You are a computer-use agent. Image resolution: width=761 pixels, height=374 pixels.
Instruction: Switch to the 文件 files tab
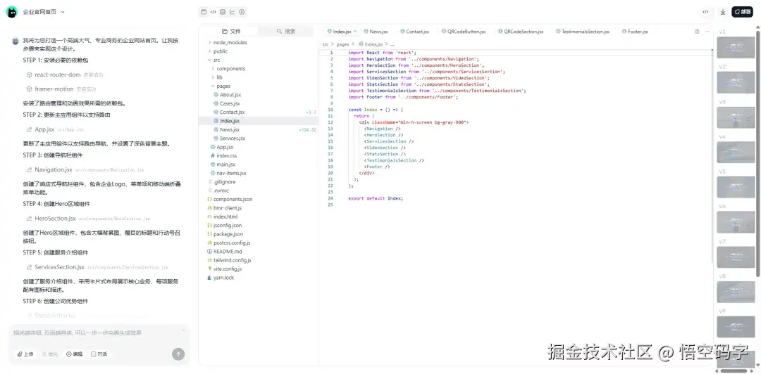click(x=231, y=32)
